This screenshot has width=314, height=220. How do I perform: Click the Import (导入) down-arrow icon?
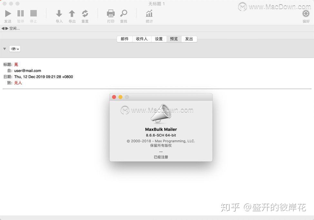(59, 13)
